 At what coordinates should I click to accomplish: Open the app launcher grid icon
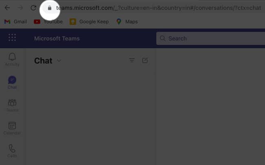12,38
